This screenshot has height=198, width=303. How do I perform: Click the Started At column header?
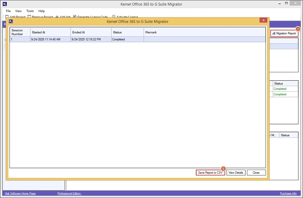(x=50, y=32)
